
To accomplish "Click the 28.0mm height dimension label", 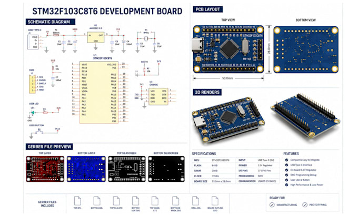I will pos(269,49).
